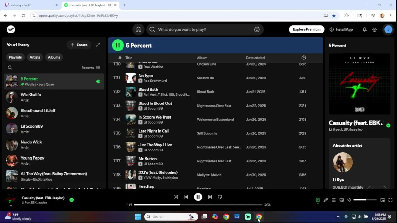This screenshot has height=223, width=397.
Task: Open Welcome to Buttonland album link
Action: (215, 120)
